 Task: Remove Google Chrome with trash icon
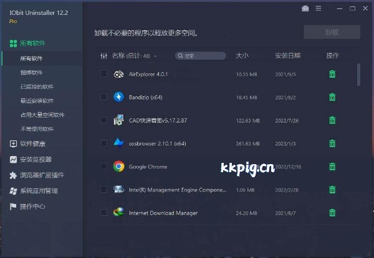click(332, 167)
